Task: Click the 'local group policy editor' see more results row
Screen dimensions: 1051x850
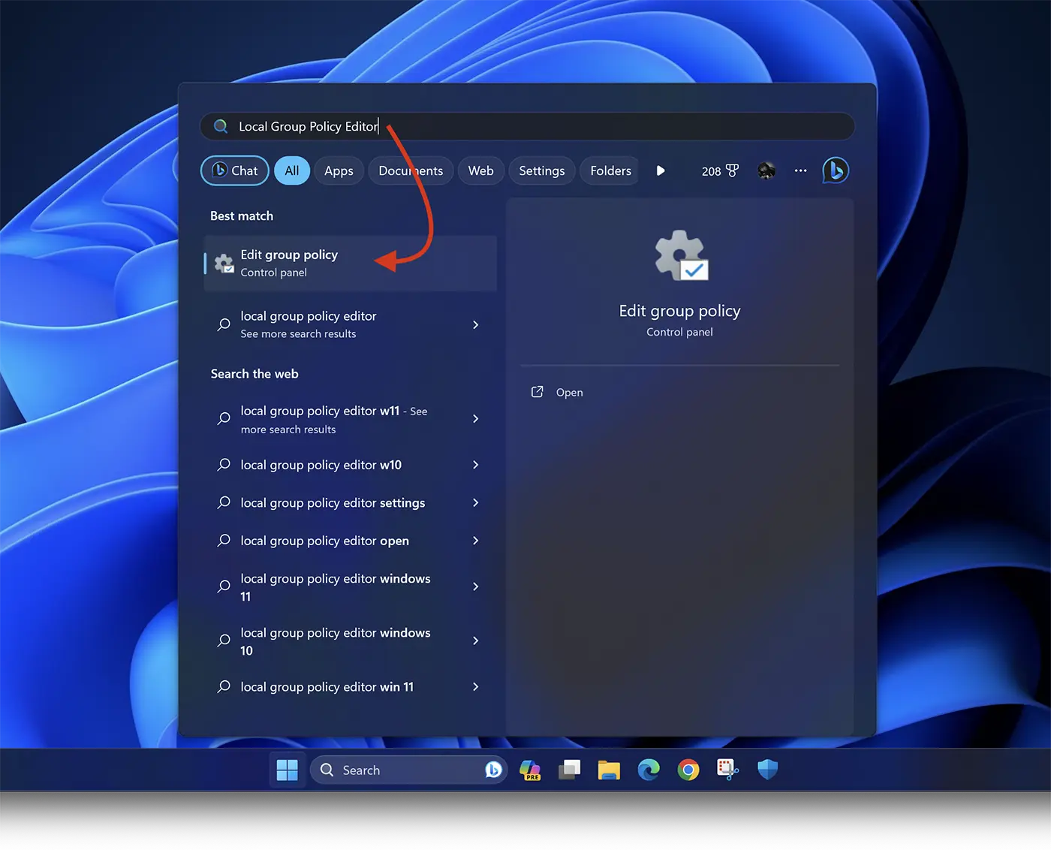Action: [x=351, y=324]
